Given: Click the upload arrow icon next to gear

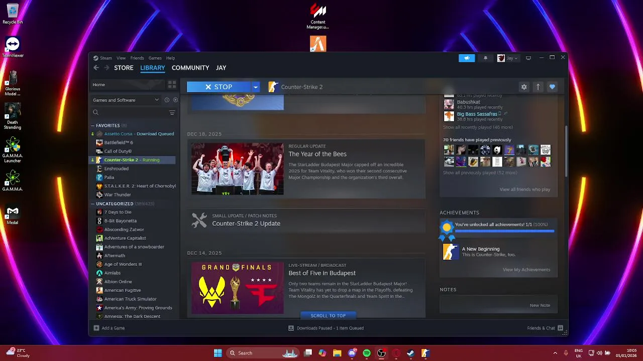Looking at the screenshot, I should click(538, 87).
